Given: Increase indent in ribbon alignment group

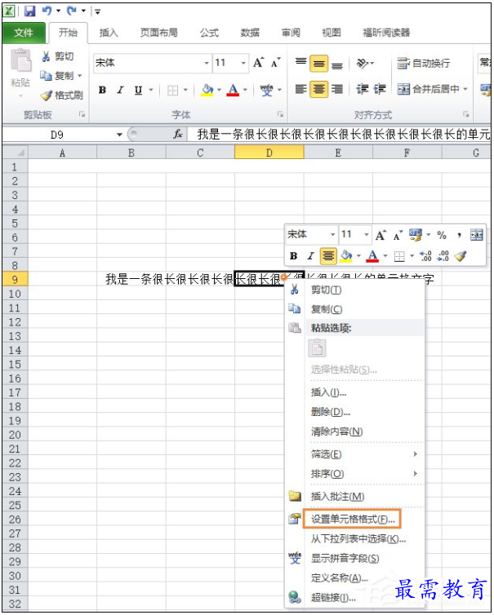Looking at the screenshot, I should (380, 90).
